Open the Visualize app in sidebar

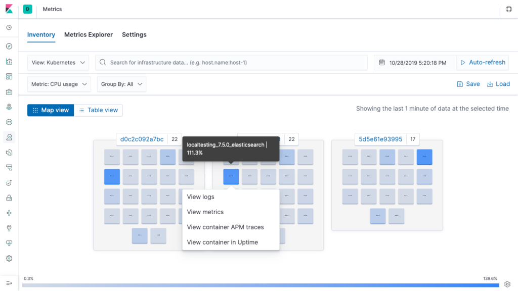click(9, 62)
